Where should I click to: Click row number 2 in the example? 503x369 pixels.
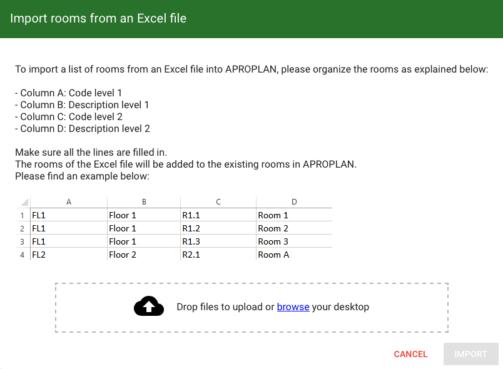(x=22, y=228)
